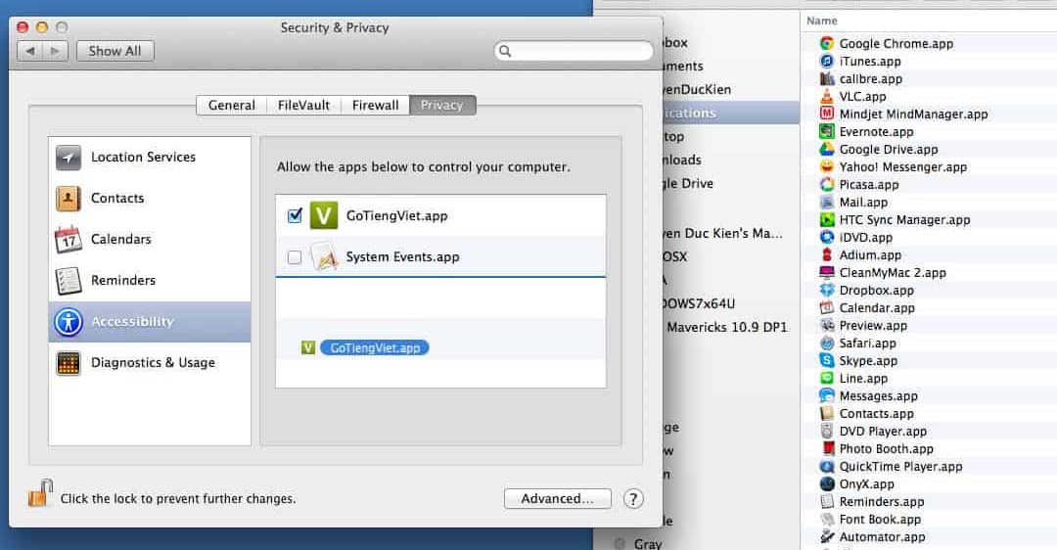The height and width of the screenshot is (550, 1057).
Task: Click the green GoTiengViet app icon in allowed list
Action: pyautogui.click(x=324, y=215)
